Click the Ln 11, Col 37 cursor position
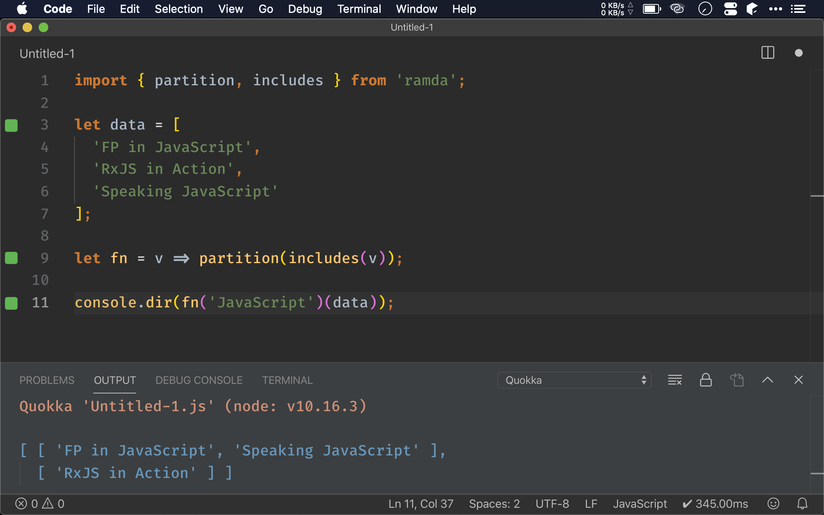 click(x=421, y=504)
